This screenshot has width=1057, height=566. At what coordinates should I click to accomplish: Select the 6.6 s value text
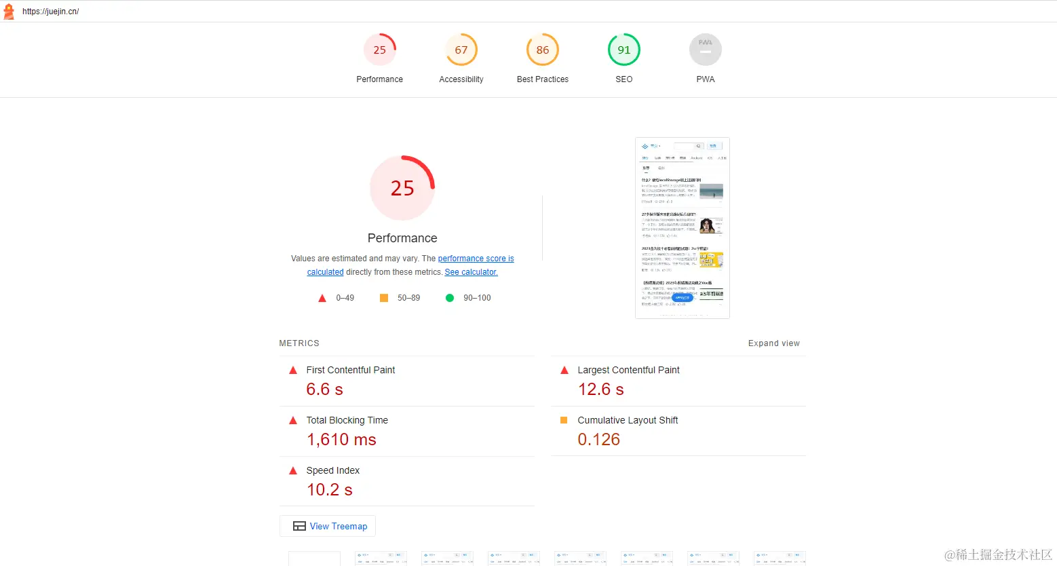tap(325, 390)
